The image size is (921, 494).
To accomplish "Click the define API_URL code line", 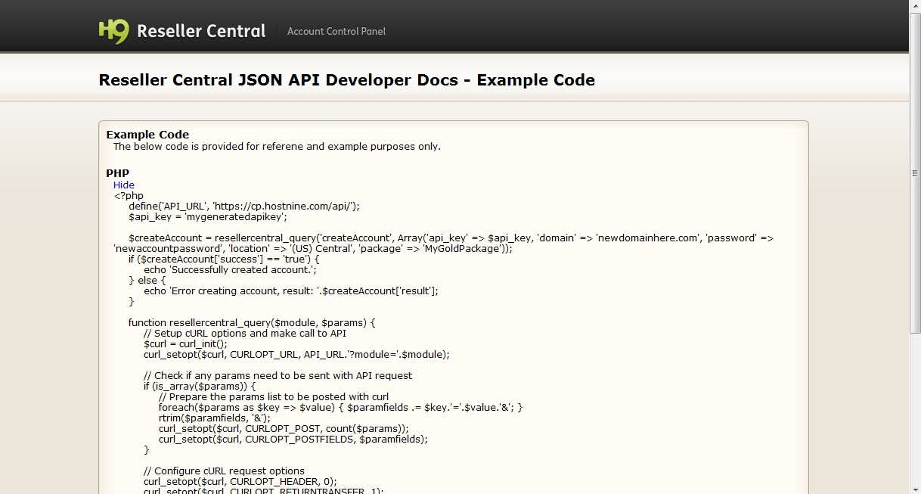I will tap(243, 206).
